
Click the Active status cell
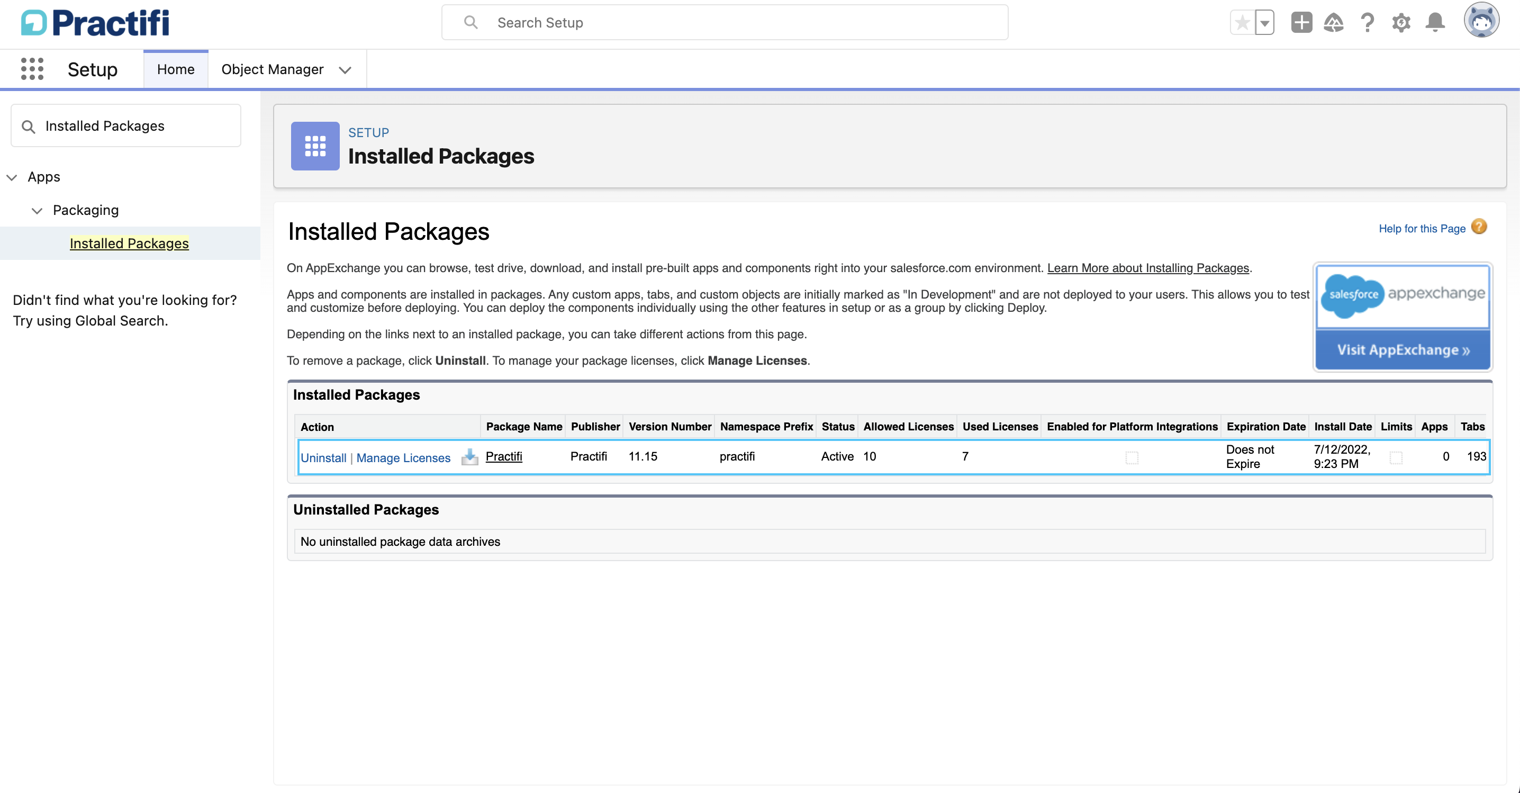point(837,456)
